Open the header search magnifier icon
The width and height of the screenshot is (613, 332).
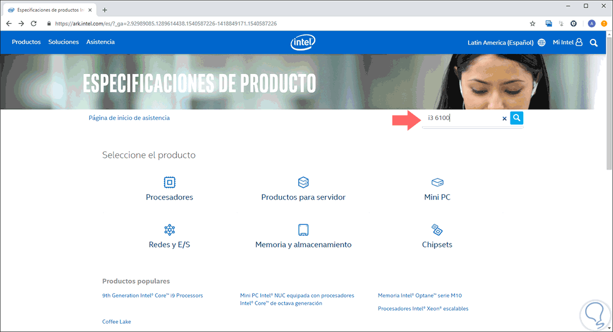(x=593, y=42)
